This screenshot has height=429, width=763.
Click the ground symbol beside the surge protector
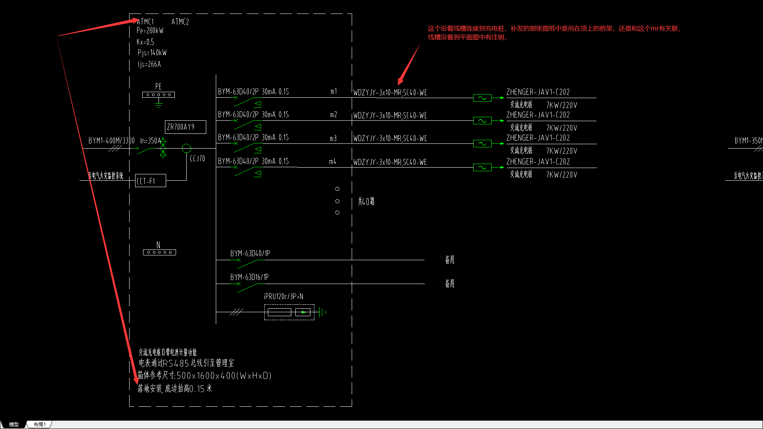pyautogui.click(x=323, y=312)
